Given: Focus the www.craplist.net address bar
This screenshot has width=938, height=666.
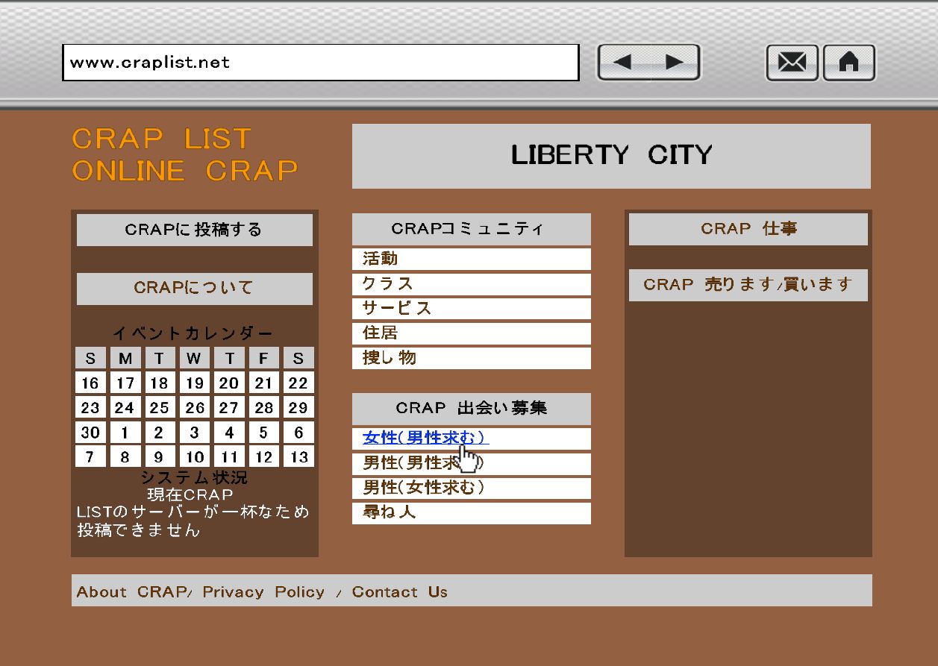Looking at the screenshot, I should pos(321,63).
